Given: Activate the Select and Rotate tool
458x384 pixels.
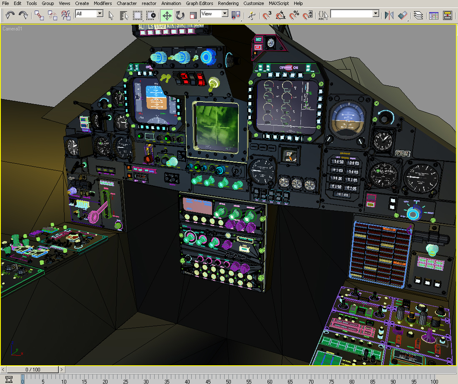Looking at the screenshot, I should pos(179,15).
